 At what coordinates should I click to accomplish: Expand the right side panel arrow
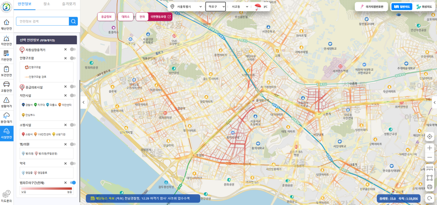pyautogui.click(x=434, y=102)
